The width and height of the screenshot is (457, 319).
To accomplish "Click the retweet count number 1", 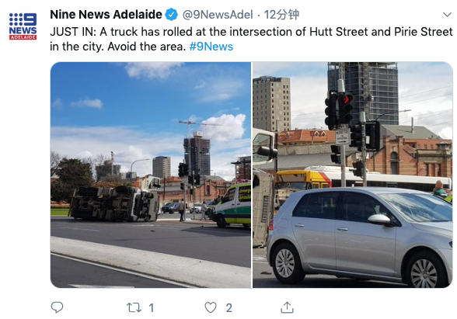I will tap(152, 308).
